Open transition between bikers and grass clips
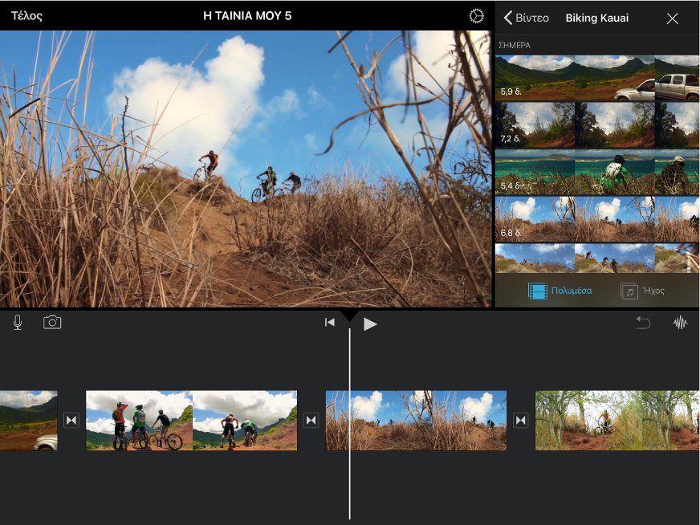Screen dimensions: 700x525 coord(311,420)
